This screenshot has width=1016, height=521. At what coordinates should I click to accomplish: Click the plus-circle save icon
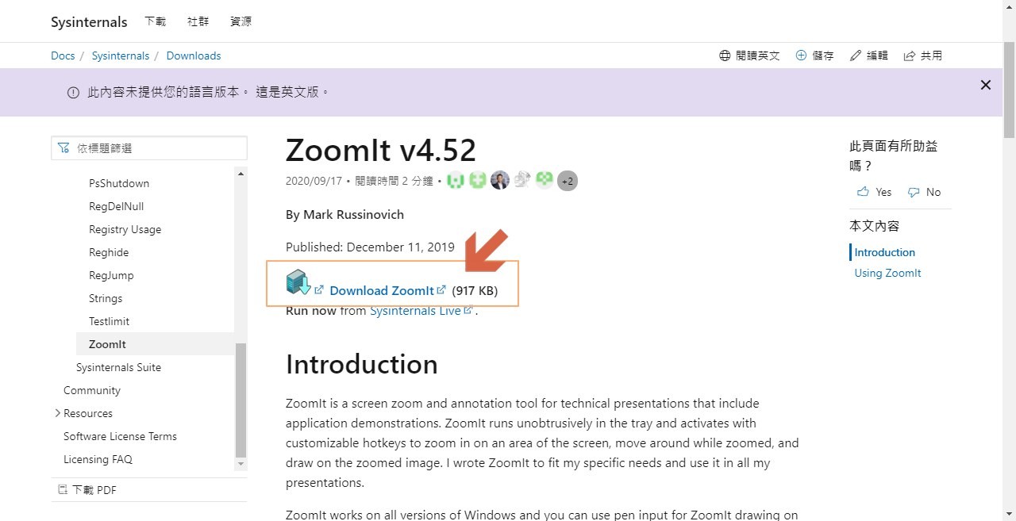(801, 56)
